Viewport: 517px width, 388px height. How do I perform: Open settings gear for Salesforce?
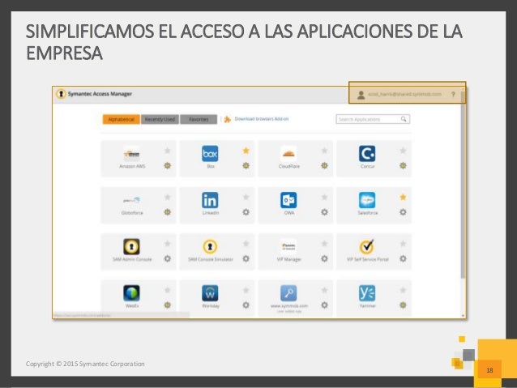click(403, 212)
